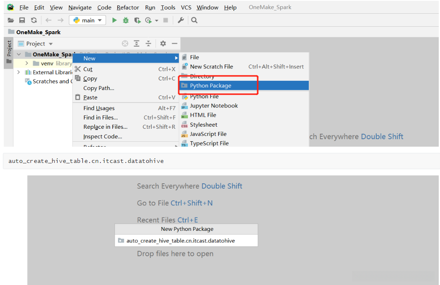Click the Back navigation arrow
This screenshot has width=440, height=285.
(x=49, y=20)
